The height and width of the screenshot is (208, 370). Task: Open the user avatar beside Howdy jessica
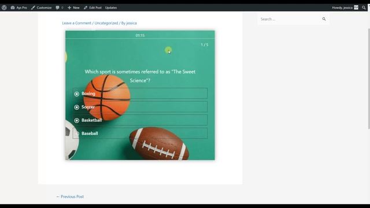pos(356,8)
